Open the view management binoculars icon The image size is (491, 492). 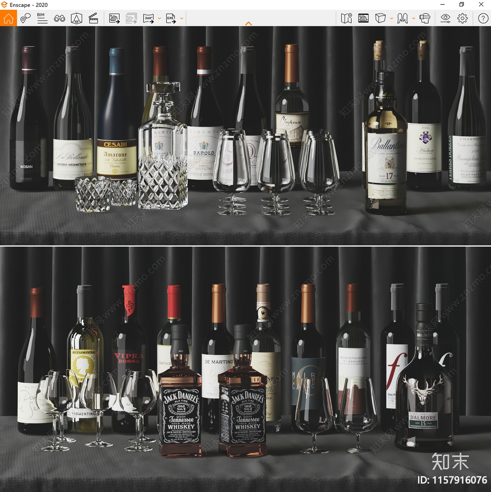pos(59,19)
